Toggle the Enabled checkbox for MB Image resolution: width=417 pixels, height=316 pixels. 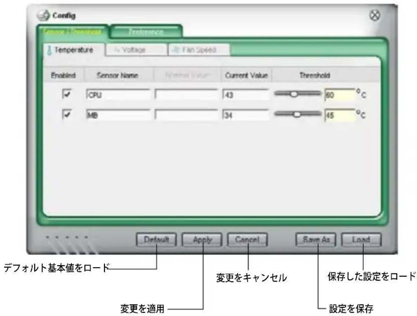[67, 115]
